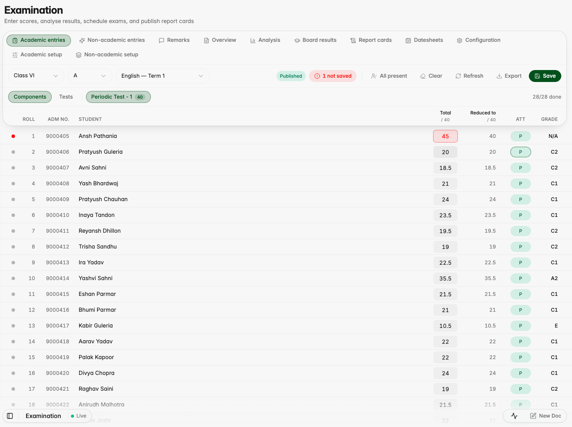Export the scores sheet
Viewport: 572px width, 427px height.
tap(509, 76)
